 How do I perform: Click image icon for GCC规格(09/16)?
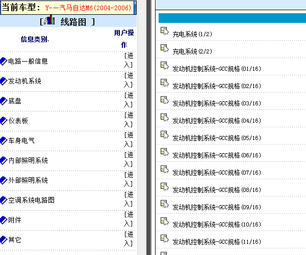click(x=165, y=204)
